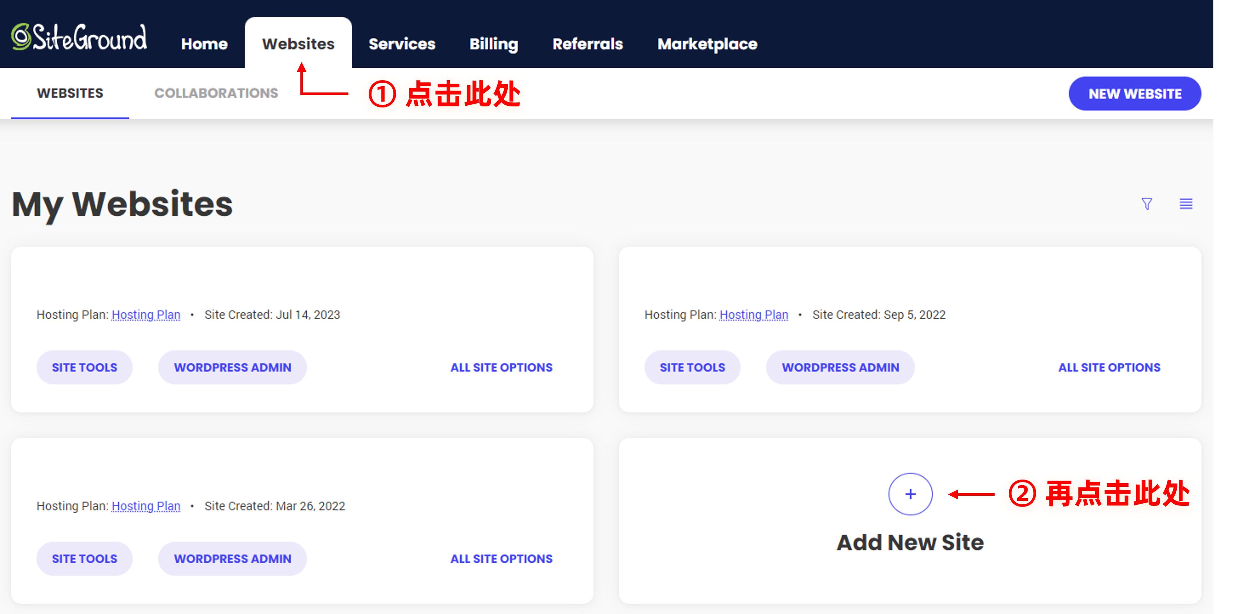Open Hosting Plan link for Sep 5, 2022 site
This screenshot has height=614, width=1259.
tap(754, 314)
